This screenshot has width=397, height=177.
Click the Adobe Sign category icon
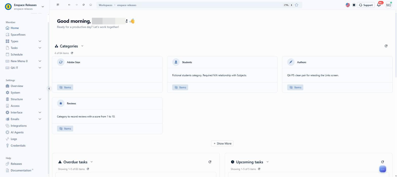click(61, 62)
